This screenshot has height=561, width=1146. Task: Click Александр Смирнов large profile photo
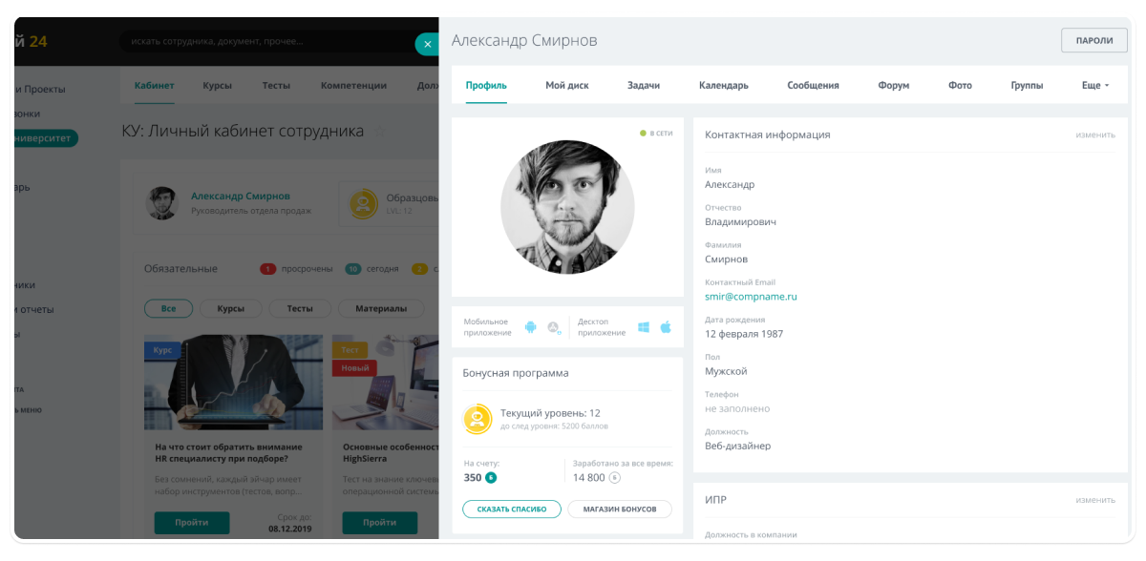(x=567, y=207)
